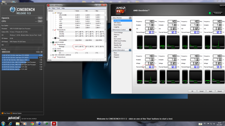Screen dimensions: 225x126
Task: Click the CPU0 usage graph
Action: [x=150, y=42]
